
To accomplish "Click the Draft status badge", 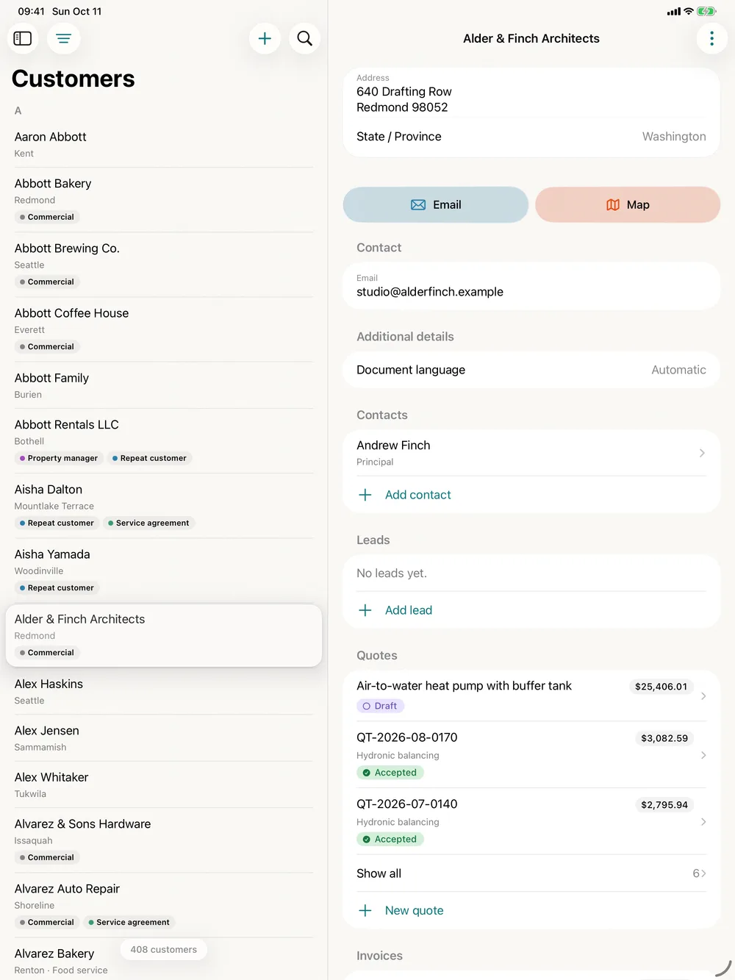I will 380,706.
